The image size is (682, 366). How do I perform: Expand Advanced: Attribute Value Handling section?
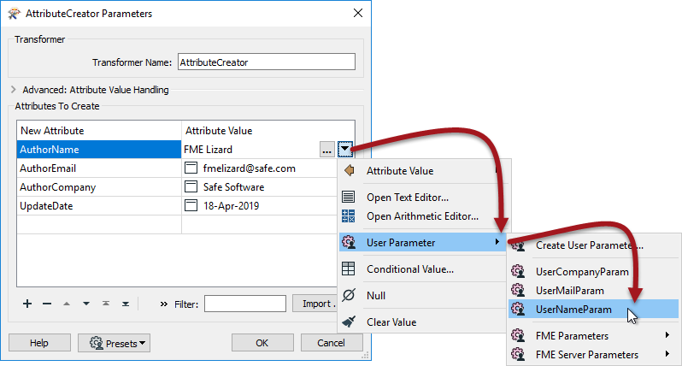tap(14, 89)
